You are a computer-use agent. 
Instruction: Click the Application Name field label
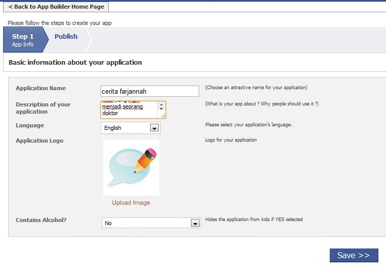pyautogui.click(x=41, y=88)
